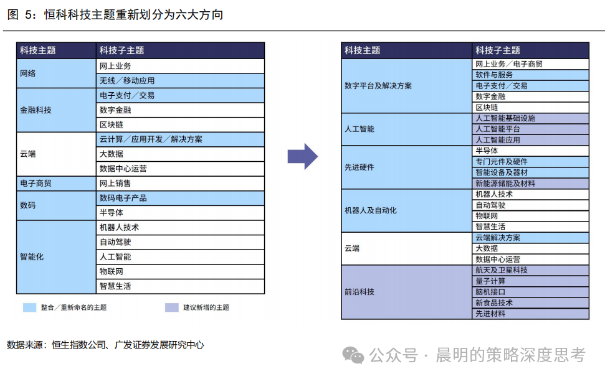
Task: Select the '软件与服务' cell
Action: [x=530, y=75]
